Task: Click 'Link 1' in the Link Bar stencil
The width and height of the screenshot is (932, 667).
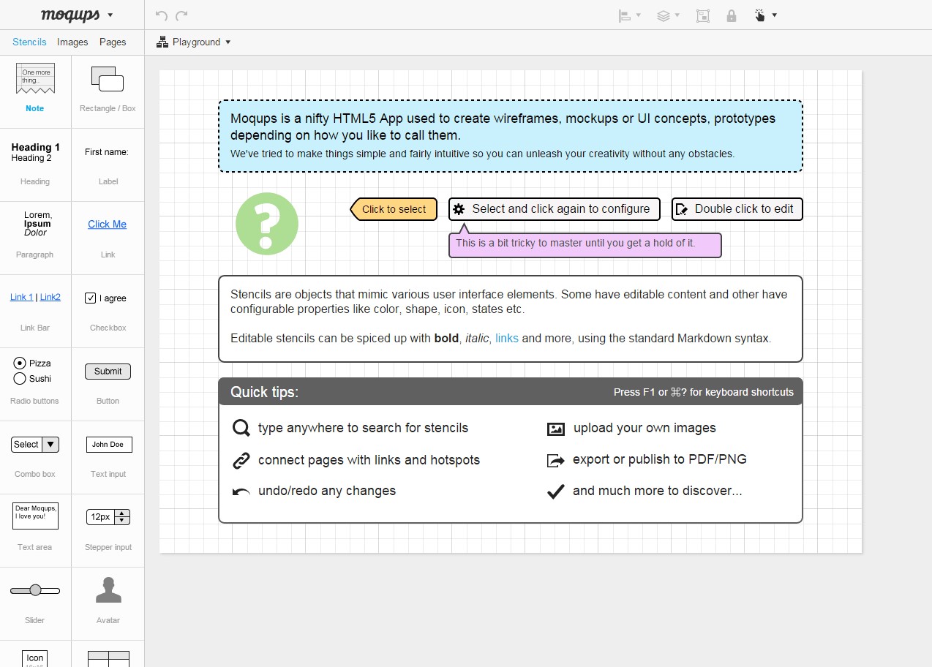Action: (21, 297)
